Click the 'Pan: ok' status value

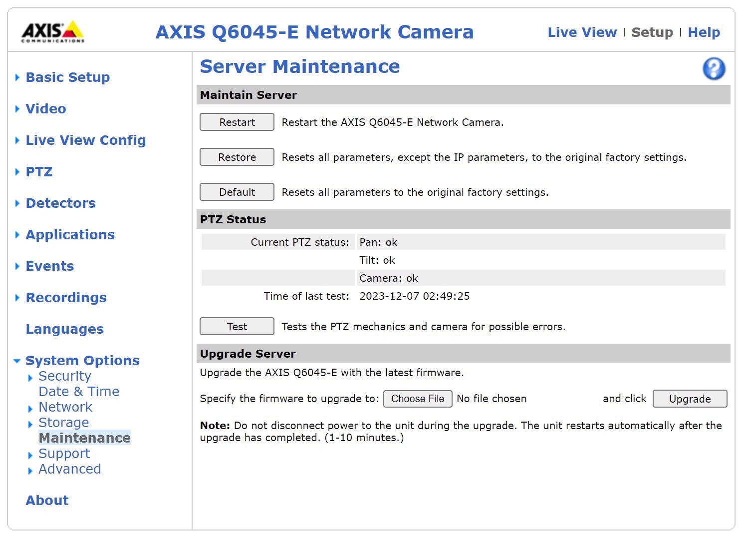click(x=378, y=242)
